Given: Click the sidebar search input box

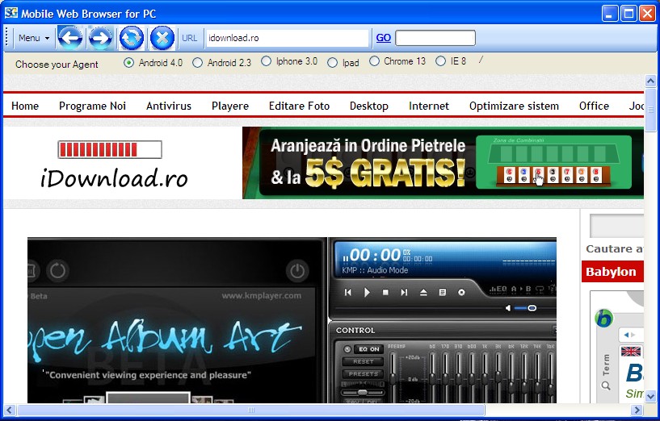Looking at the screenshot, I should click(617, 226).
